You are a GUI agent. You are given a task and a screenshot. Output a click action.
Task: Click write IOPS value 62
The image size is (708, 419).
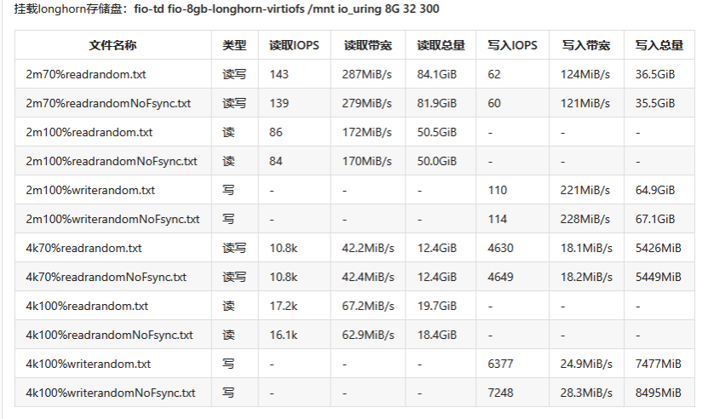click(x=494, y=74)
